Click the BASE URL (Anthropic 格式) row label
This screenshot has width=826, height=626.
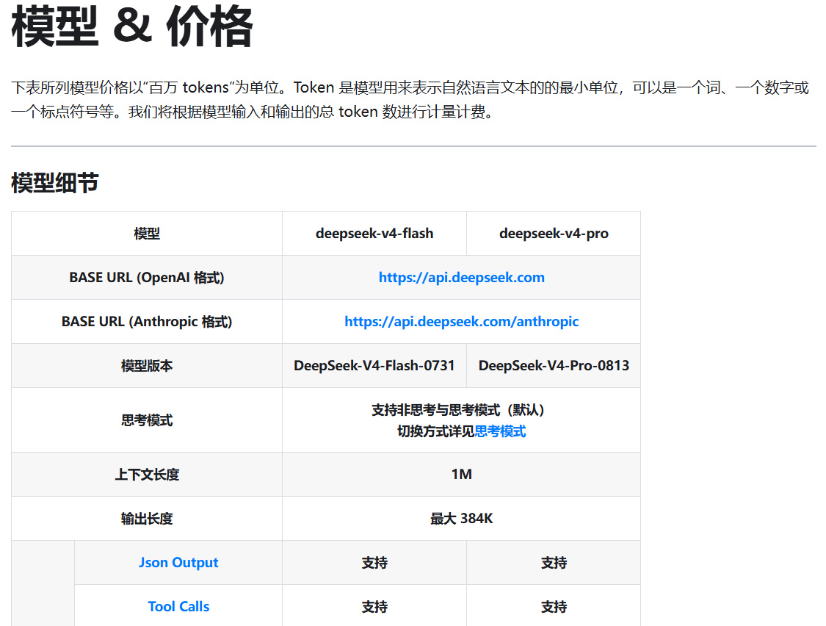click(147, 322)
